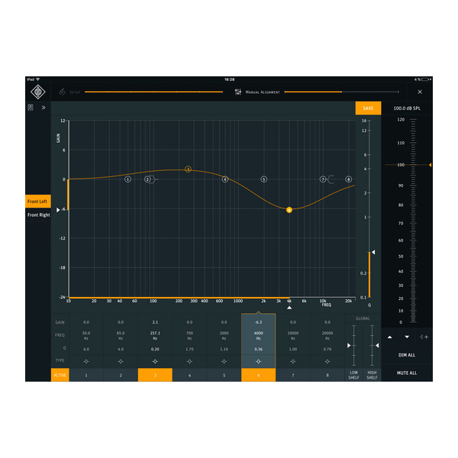Enable EQ band 8
The width and height of the screenshot is (458, 458).
pos(327,375)
